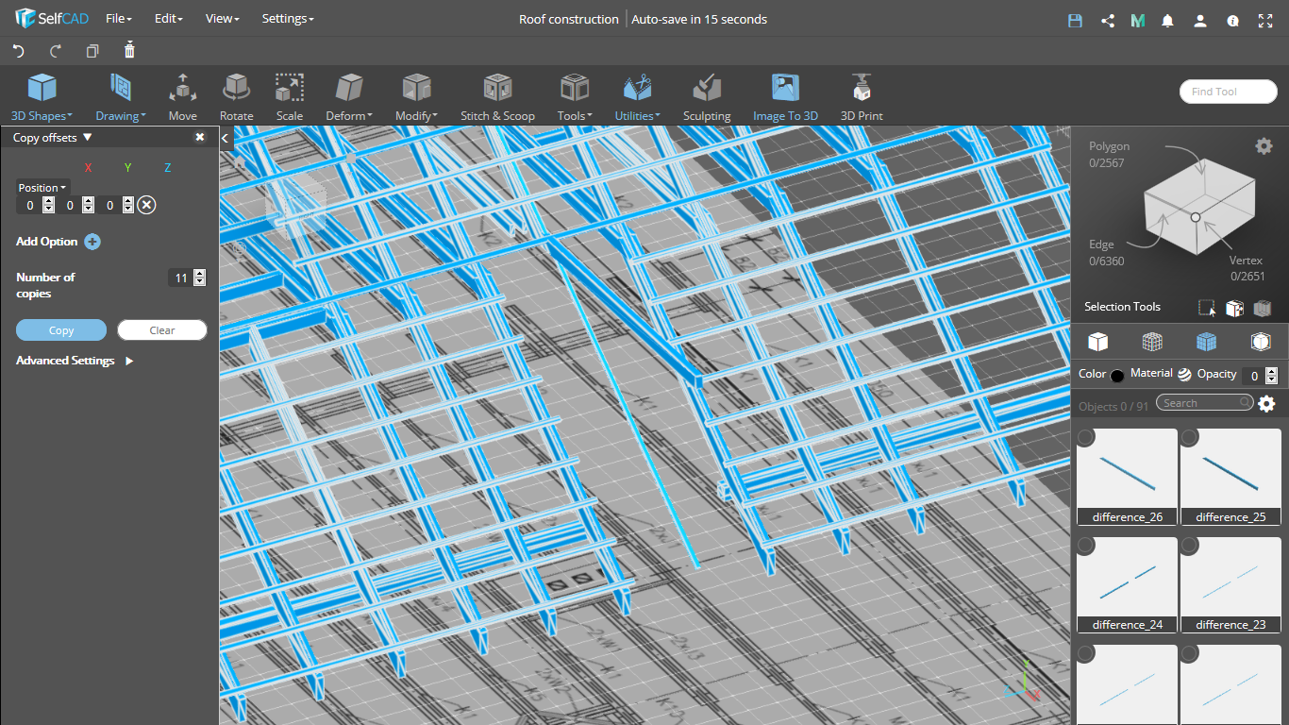Image resolution: width=1289 pixels, height=725 pixels.
Task: Select the Scale tool
Action: point(290,97)
